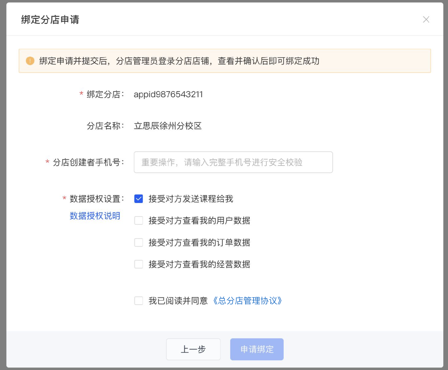Image resolution: width=448 pixels, height=370 pixels.
Task: Agree by checking 我已阅读并同意 checkbox
Action: [x=139, y=301]
